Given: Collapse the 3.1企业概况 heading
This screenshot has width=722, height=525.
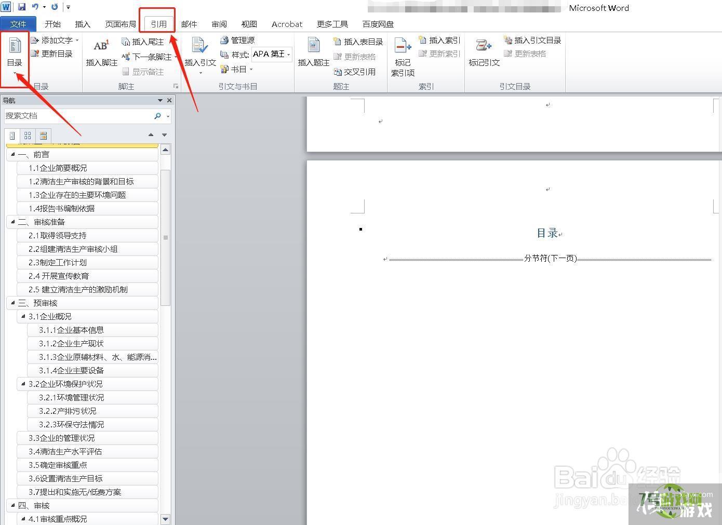Looking at the screenshot, I should coord(23,316).
